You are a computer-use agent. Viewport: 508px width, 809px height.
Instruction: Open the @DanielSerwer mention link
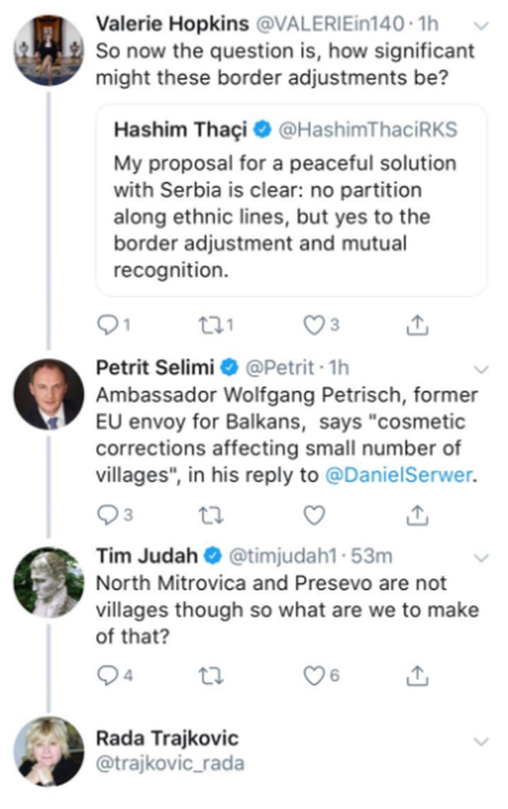point(398,475)
